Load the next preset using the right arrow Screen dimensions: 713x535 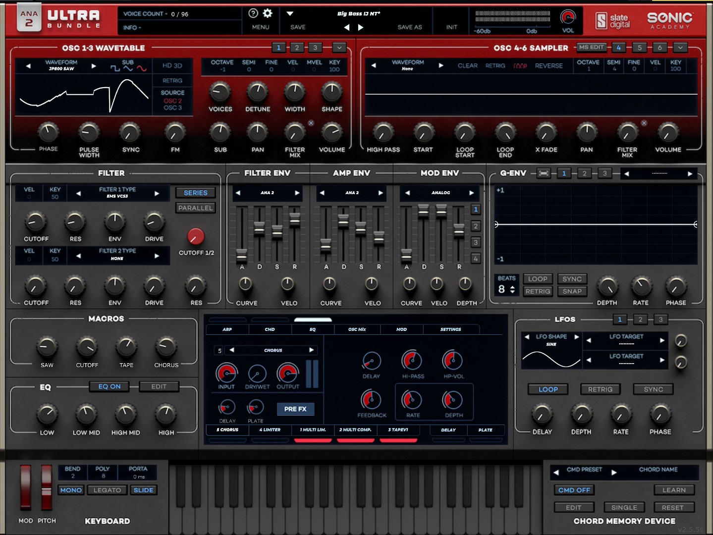pyautogui.click(x=361, y=27)
